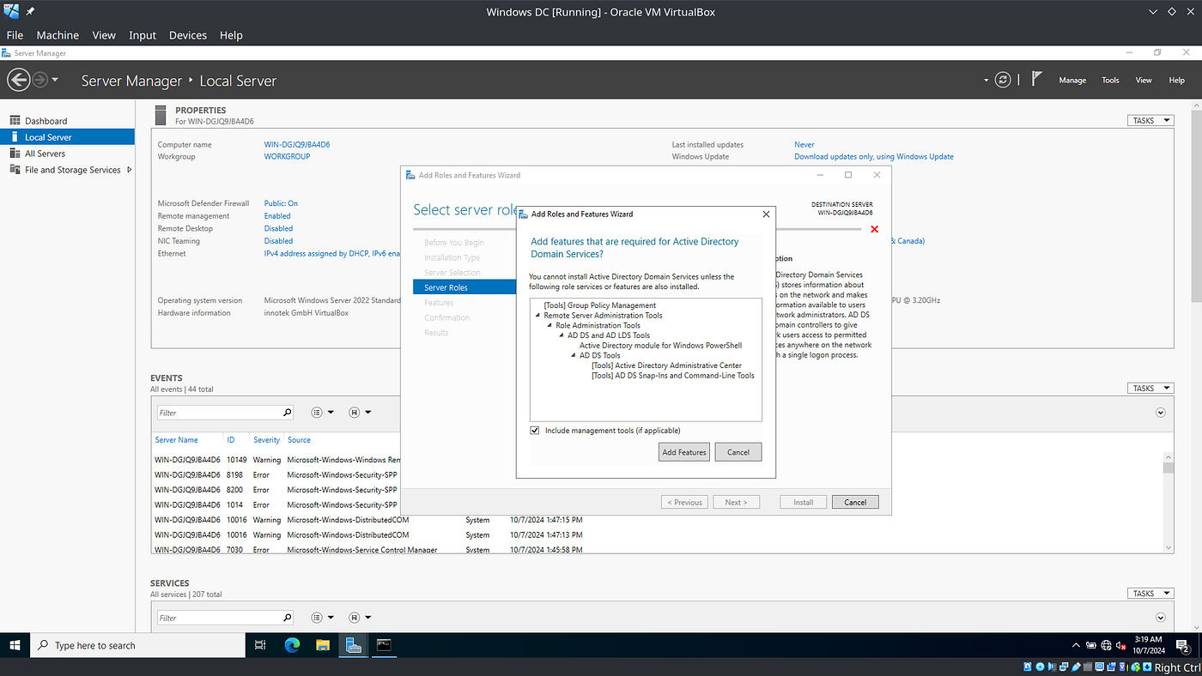Viewport: 1202px width, 676px height.
Task: Click the hard disk icon in VirtualBox status bar
Action: pos(1029,667)
